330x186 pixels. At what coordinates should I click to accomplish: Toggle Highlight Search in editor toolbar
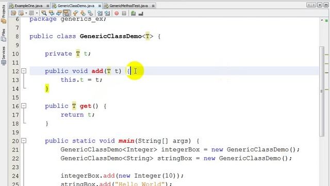(67, 13)
